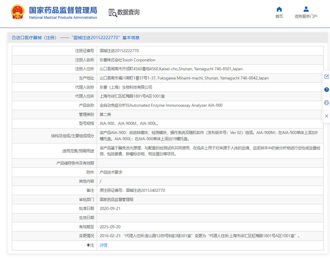Click the 备注 row label
This screenshot has width=330, height=260.
90,190
